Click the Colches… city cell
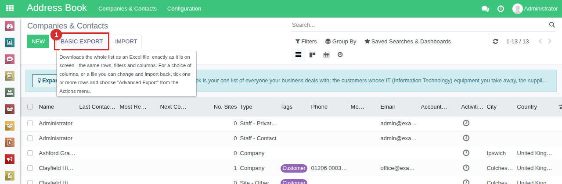The image size is (562, 184). click(x=500, y=168)
